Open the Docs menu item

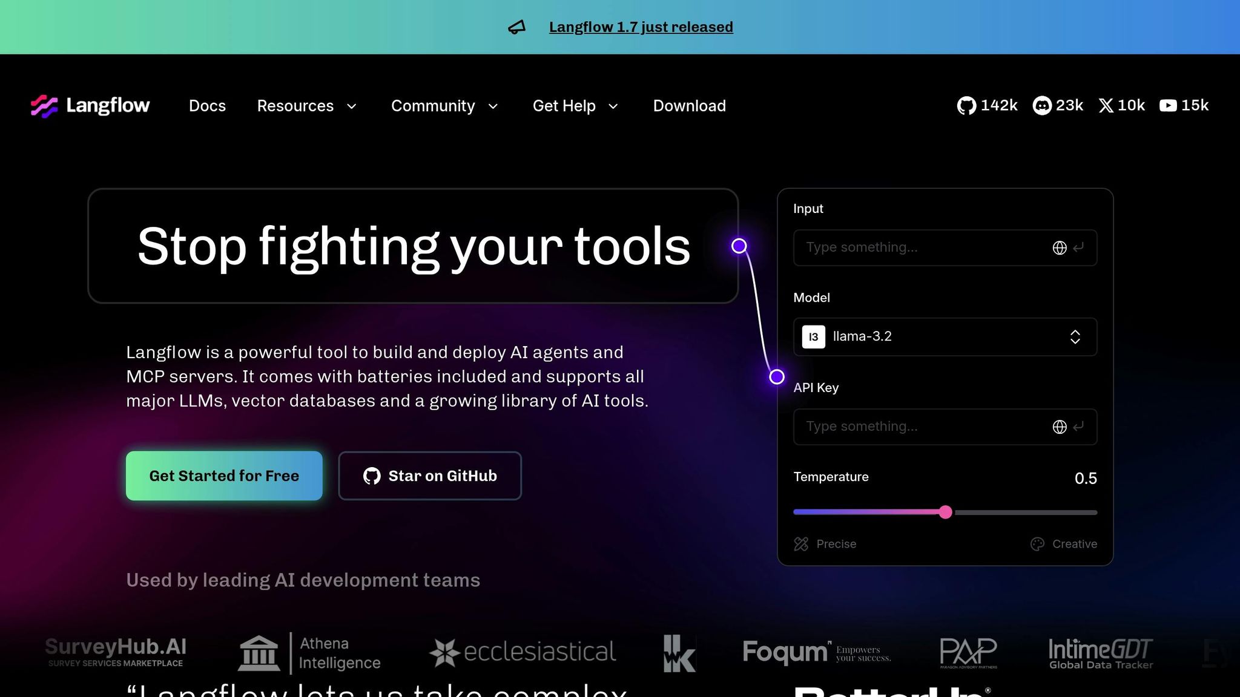(x=207, y=106)
